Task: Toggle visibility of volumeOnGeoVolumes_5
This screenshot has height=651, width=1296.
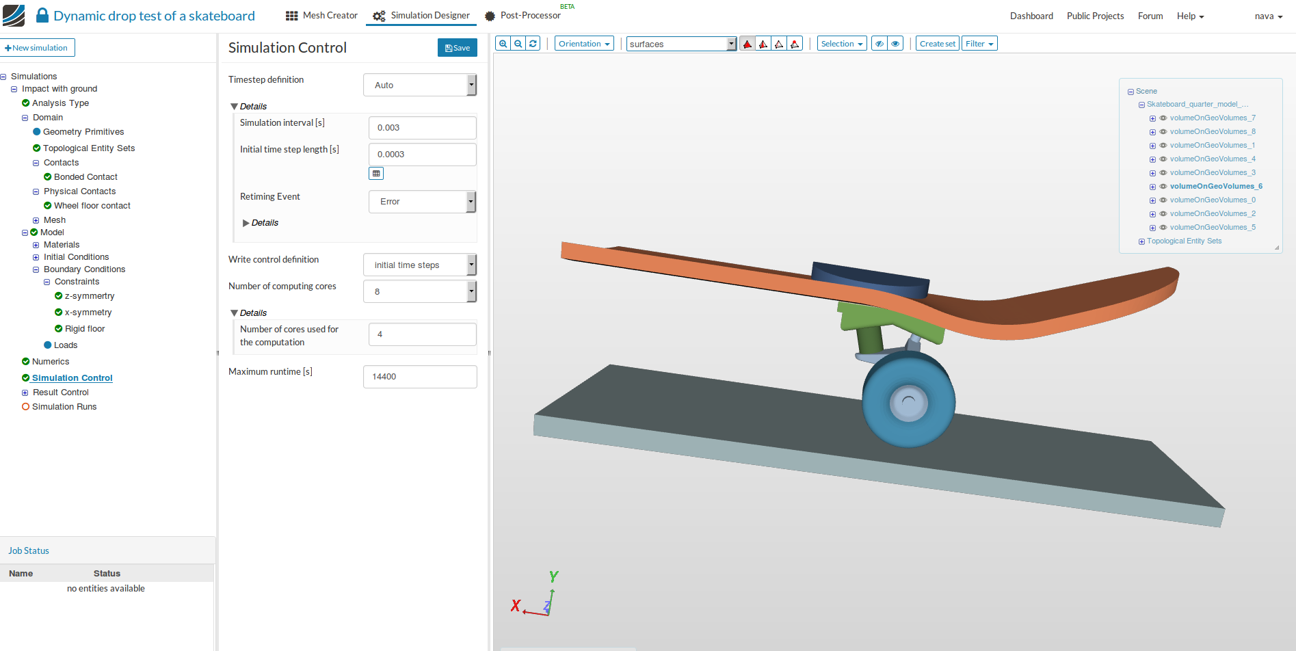Action: (1163, 228)
